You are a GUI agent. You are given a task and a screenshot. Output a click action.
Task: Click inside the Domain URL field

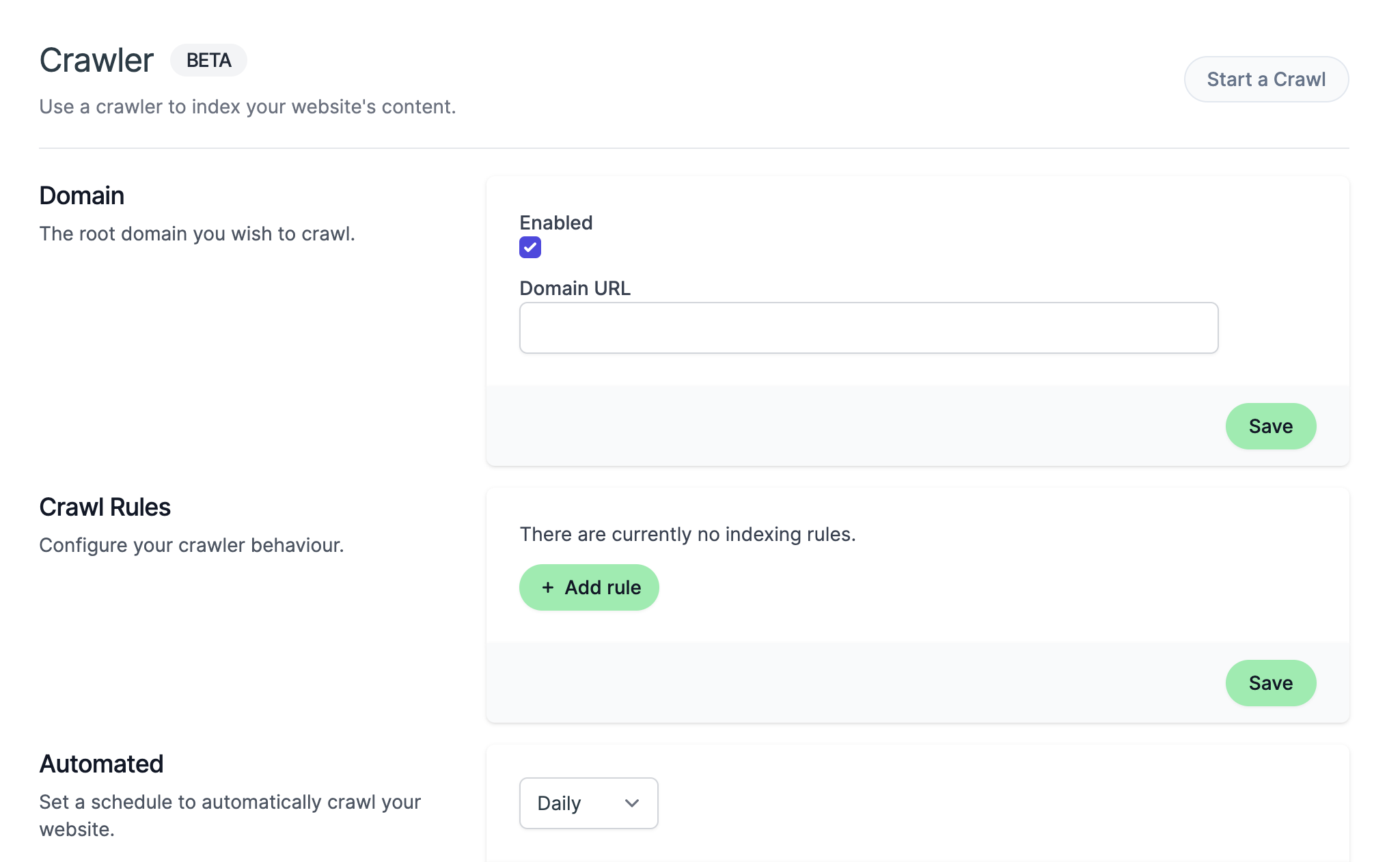tap(868, 328)
